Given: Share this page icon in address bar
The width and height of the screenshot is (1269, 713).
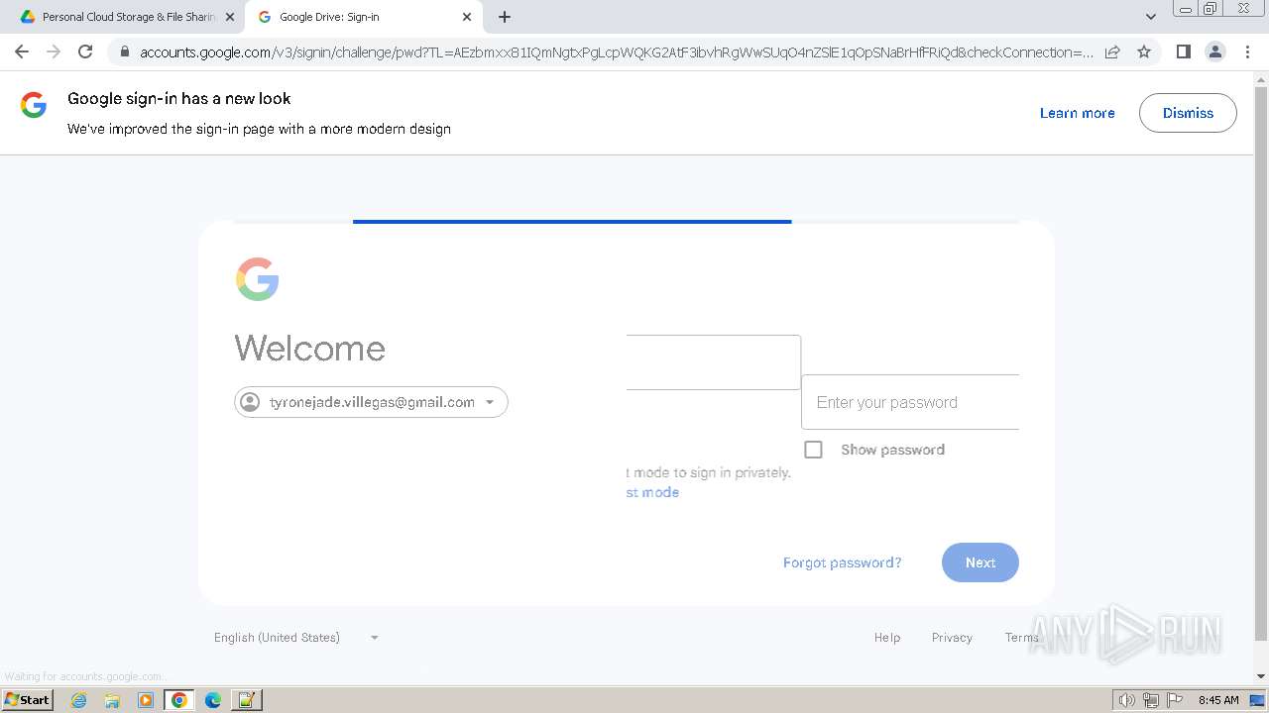Looking at the screenshot, I should click(x=1112, y=51).
